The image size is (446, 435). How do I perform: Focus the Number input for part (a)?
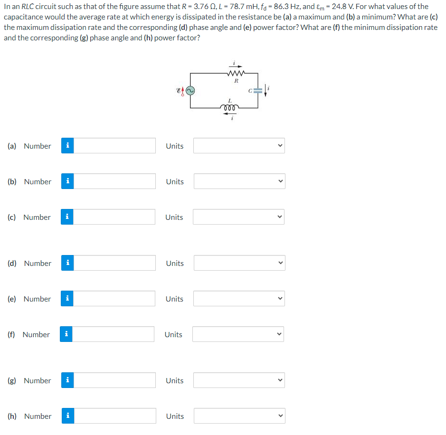coord(114,146)
